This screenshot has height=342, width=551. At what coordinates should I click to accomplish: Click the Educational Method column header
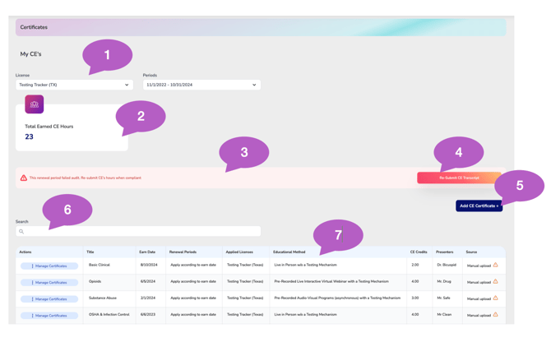point(289,252)
